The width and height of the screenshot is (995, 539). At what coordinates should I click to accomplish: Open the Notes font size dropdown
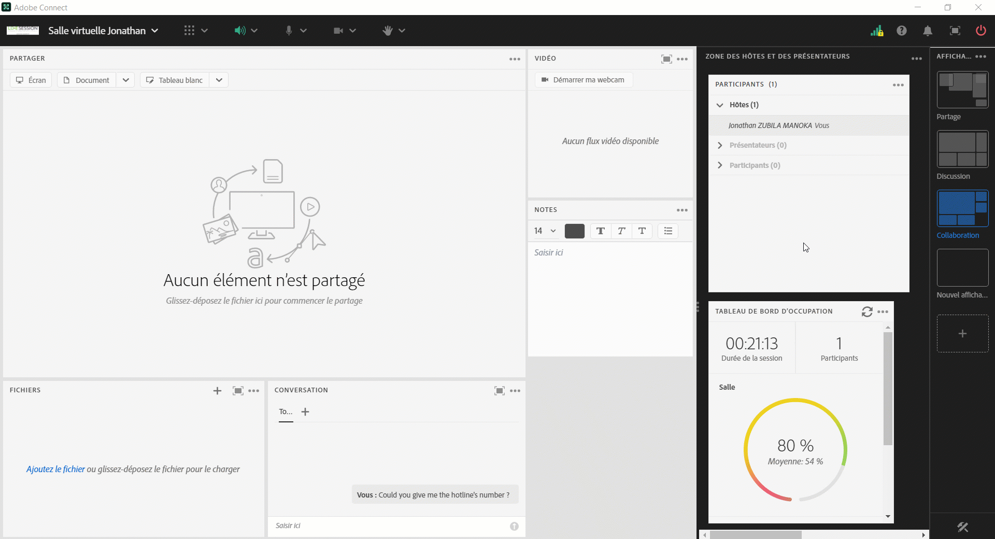point(545,231)
